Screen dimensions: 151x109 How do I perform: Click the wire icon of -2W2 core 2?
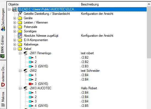click(31, 79)
